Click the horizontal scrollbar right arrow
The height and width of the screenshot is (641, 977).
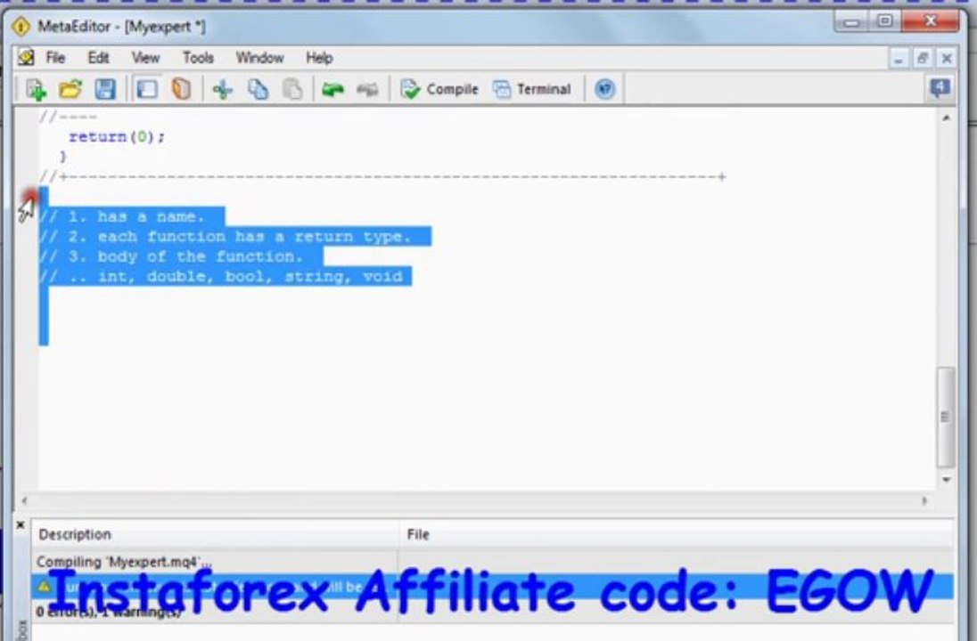924,500
